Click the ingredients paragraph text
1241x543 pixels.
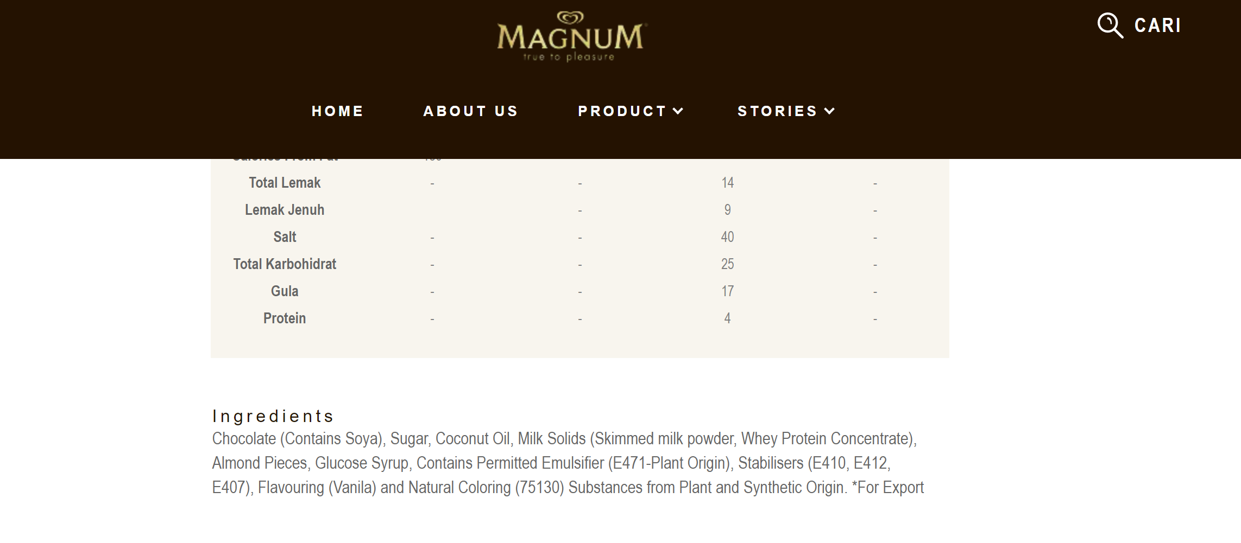click(x=568, y=463)
